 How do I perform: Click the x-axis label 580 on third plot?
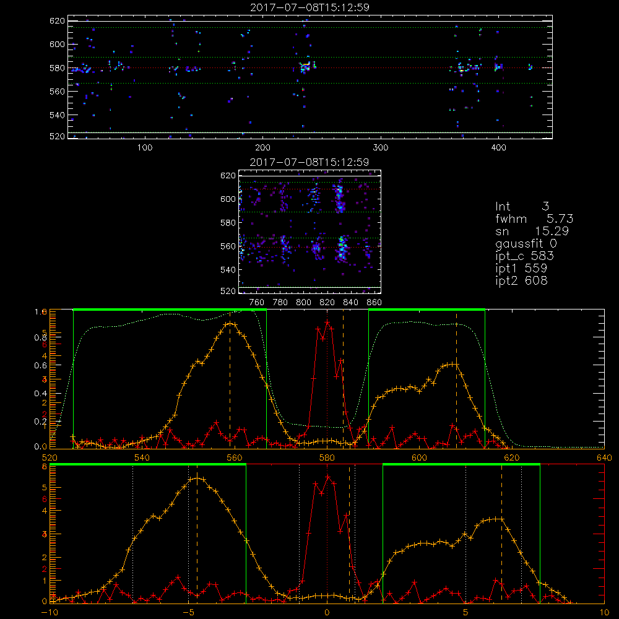click(x=327, y=458)
